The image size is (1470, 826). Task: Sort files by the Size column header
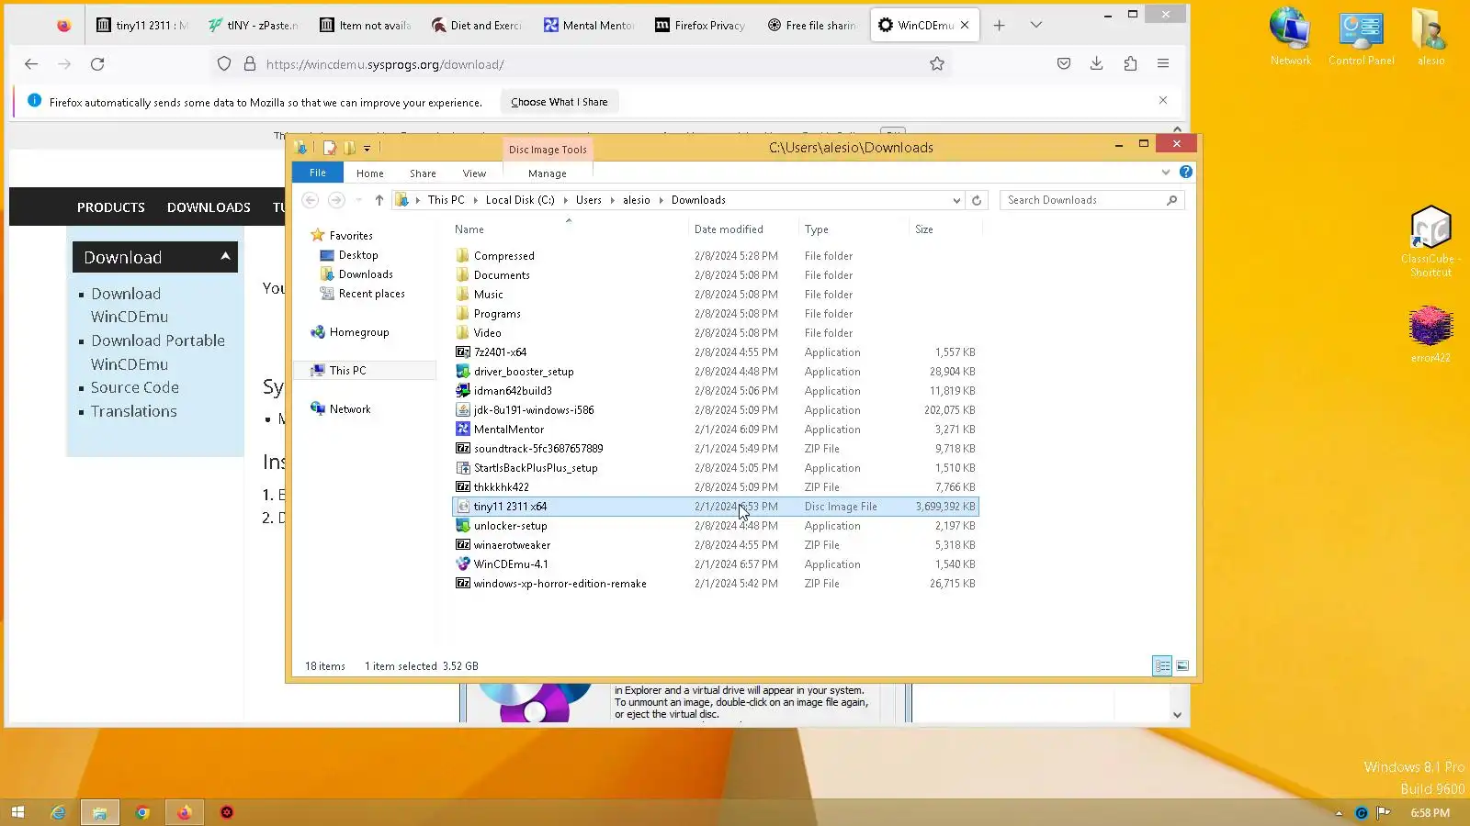pyautogui.click(x=924, y=229)
